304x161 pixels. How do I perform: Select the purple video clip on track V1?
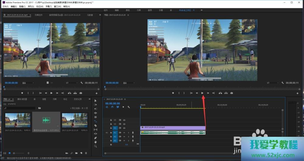coord(172,128)
